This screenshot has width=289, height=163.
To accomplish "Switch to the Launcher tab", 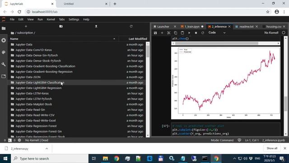I will 163,27.
